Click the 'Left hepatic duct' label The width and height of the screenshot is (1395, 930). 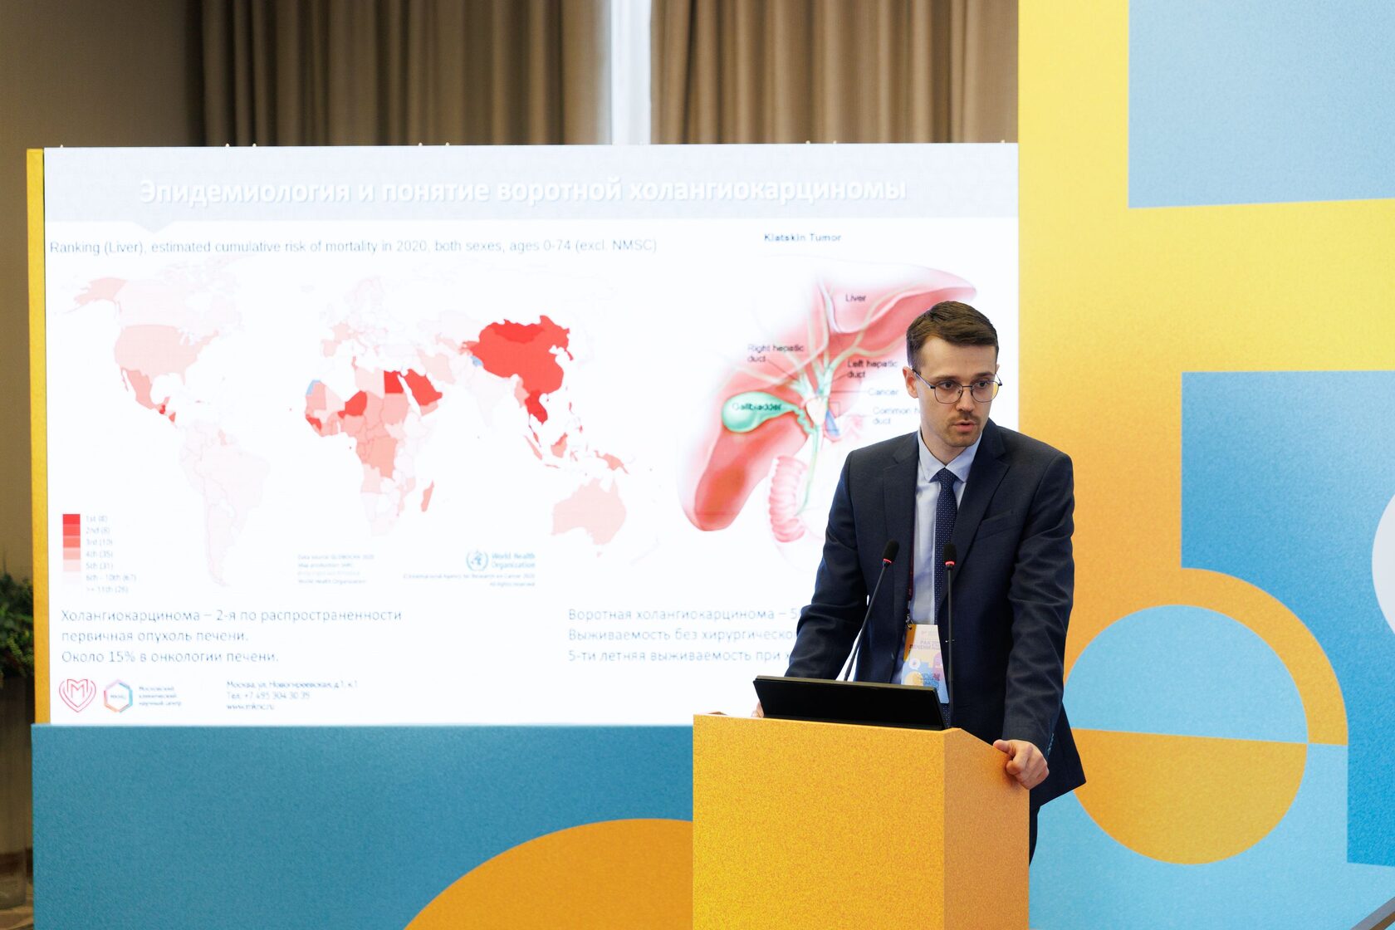(x=872, y=369)
